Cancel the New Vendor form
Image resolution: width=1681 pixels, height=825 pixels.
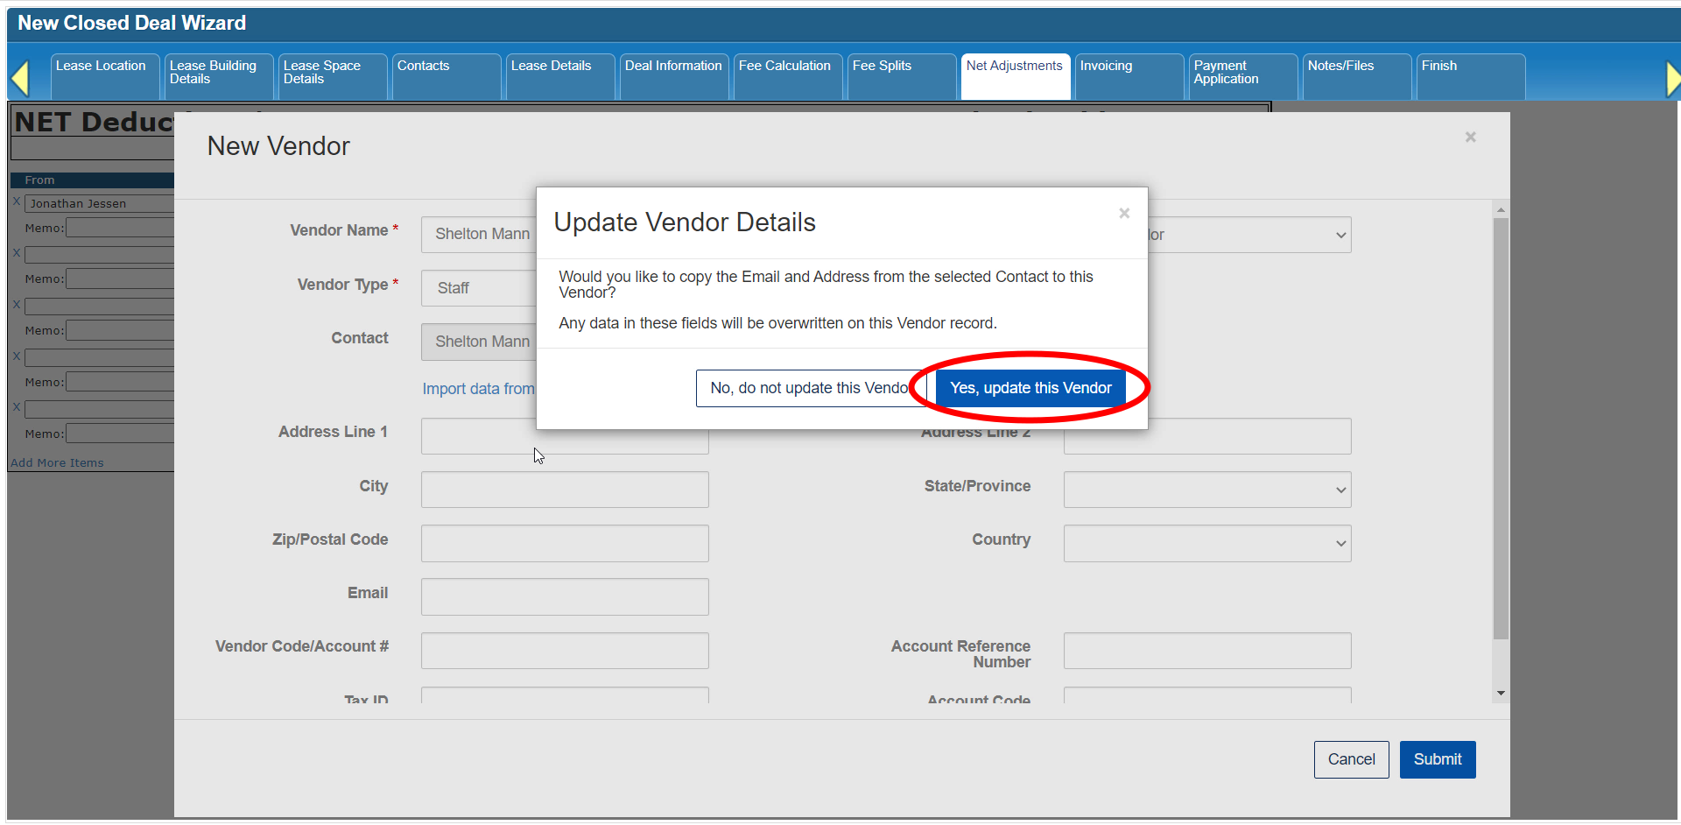click(1351, 759)
